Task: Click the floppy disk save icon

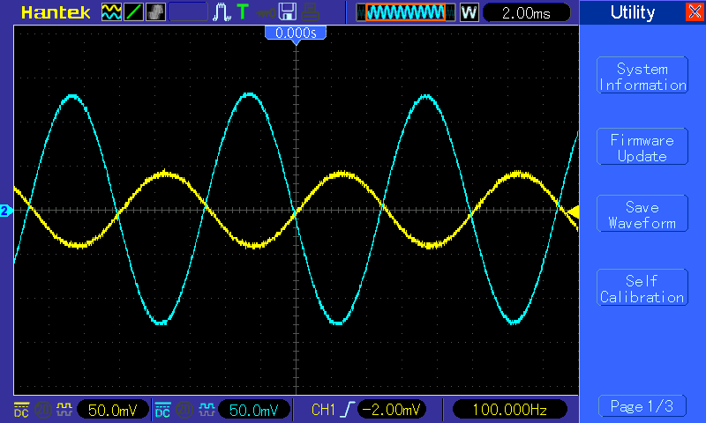Action: [288, 12]
